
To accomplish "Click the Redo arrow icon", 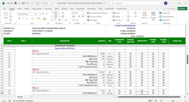I will 33,3.
